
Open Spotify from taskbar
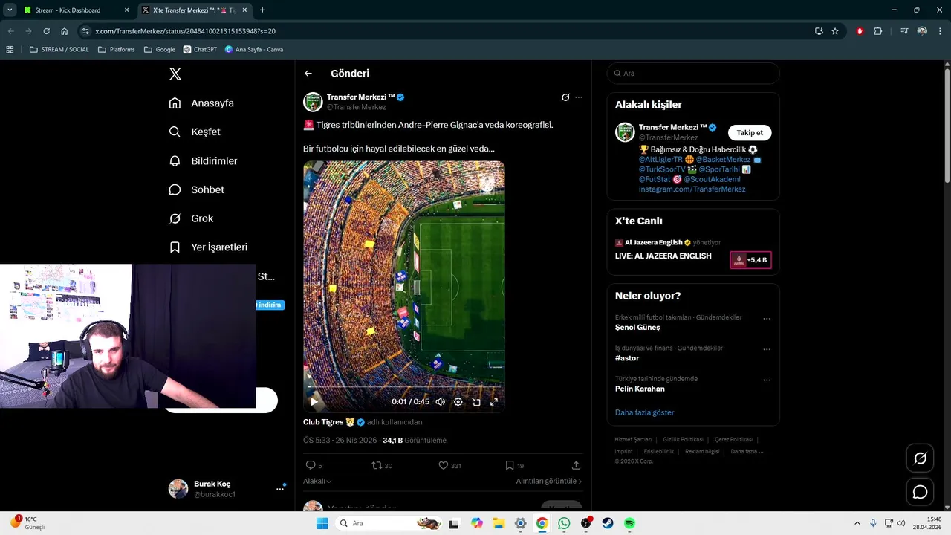click(x=629, y=523)
